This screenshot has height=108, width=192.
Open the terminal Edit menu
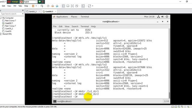(x=61, y=26)
